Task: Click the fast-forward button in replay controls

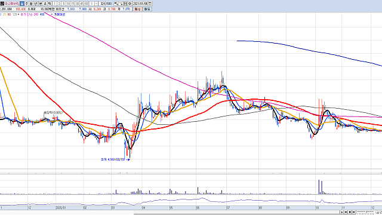Action: tap(354, 212)
